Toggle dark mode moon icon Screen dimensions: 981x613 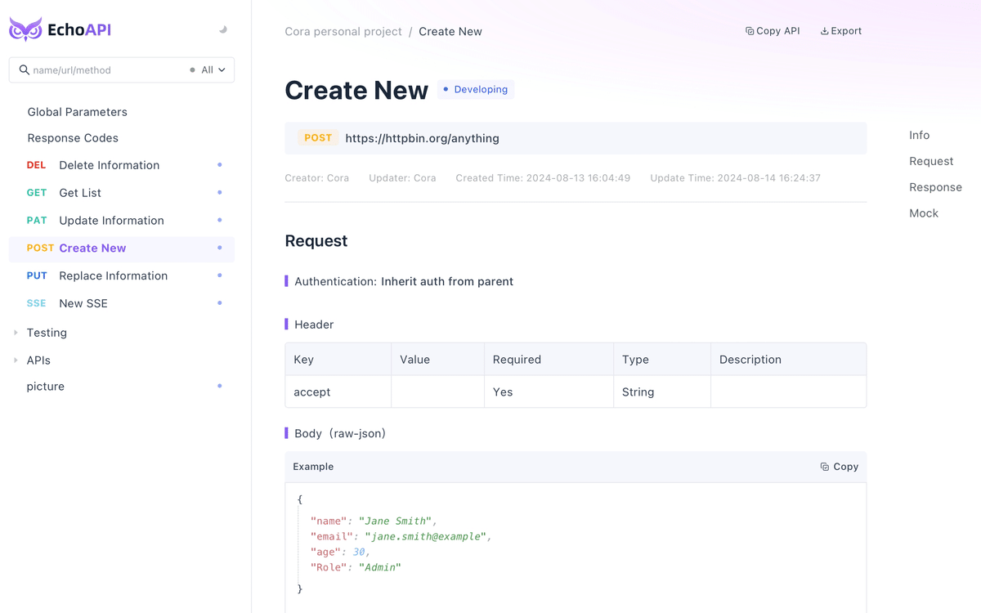[223, 29]
